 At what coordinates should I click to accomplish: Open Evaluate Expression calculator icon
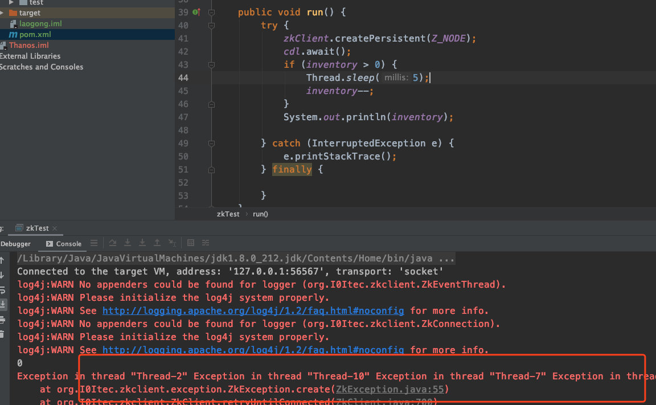coord(191,243)
